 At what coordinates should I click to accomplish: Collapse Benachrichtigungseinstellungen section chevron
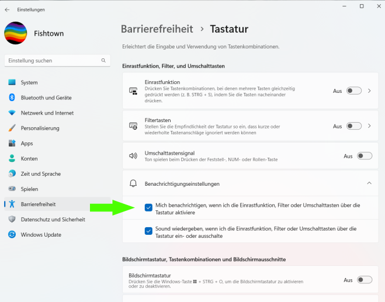369,183
